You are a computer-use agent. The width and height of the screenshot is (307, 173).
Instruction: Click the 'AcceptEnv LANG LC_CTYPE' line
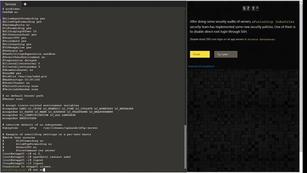click(x=68, y=109)
